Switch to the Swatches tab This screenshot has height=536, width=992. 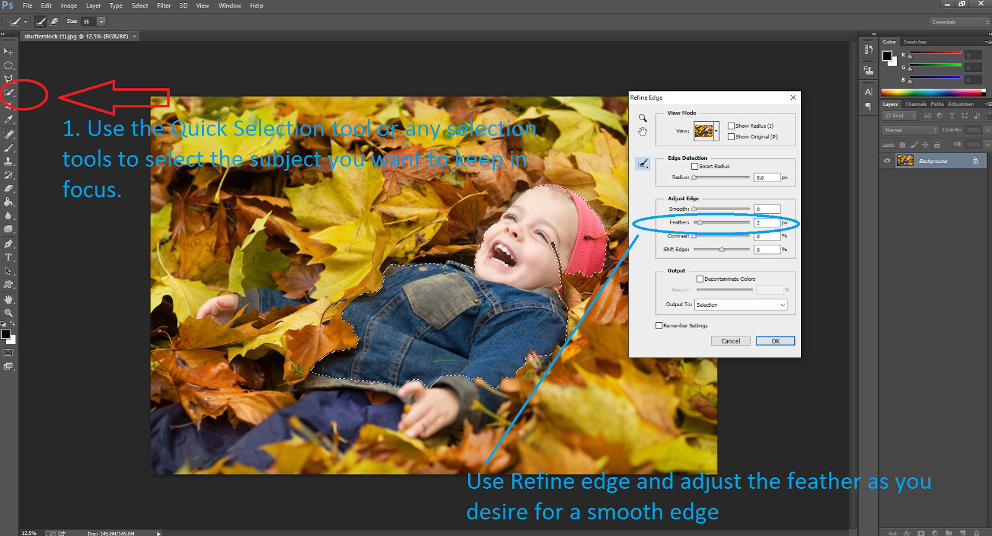coord(914,42)
